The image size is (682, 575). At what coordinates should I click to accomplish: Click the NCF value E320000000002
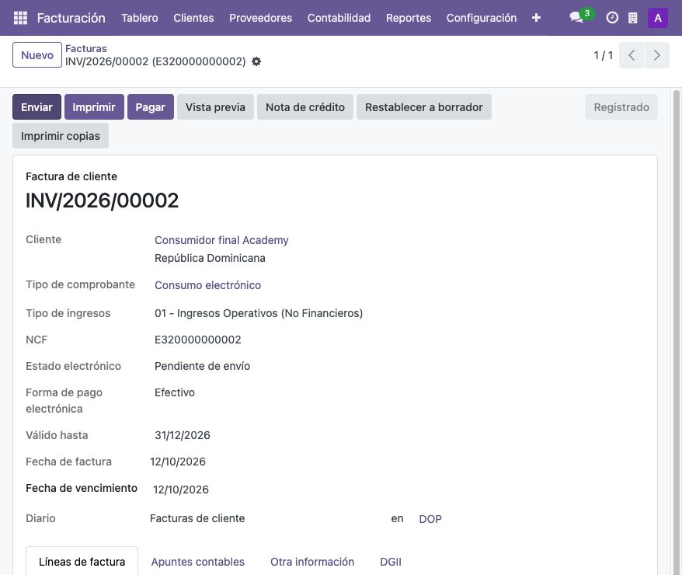click(197, 340)
